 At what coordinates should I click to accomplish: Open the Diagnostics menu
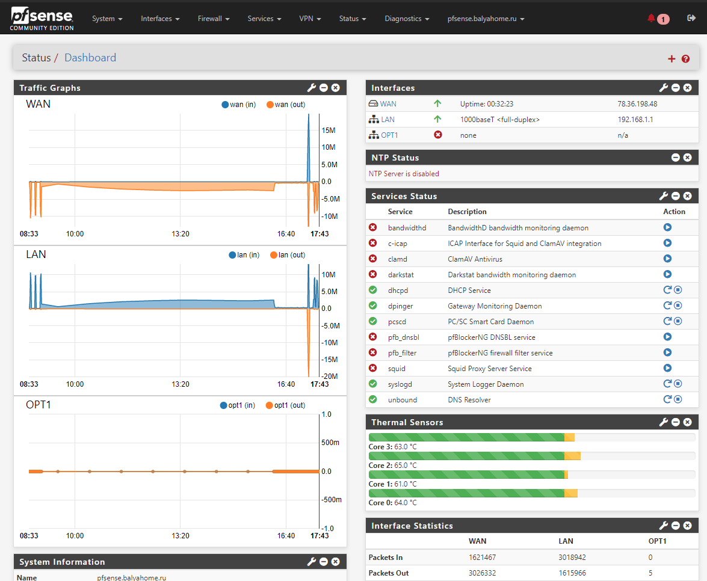407,19
